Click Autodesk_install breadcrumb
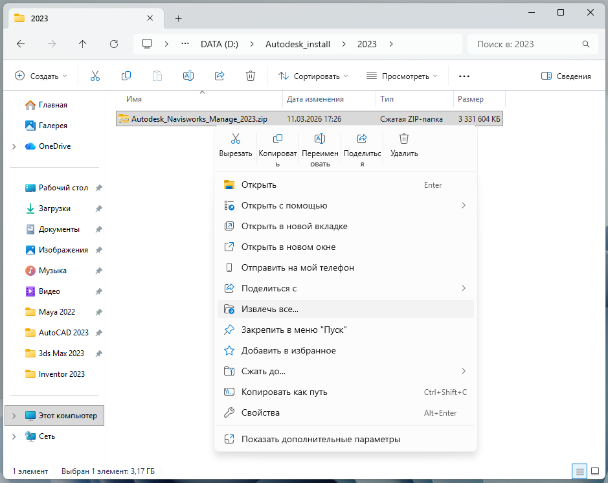 coord(298,44)
